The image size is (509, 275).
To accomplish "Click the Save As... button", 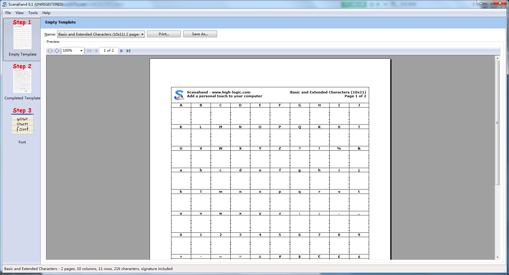I will click(200, 34).
